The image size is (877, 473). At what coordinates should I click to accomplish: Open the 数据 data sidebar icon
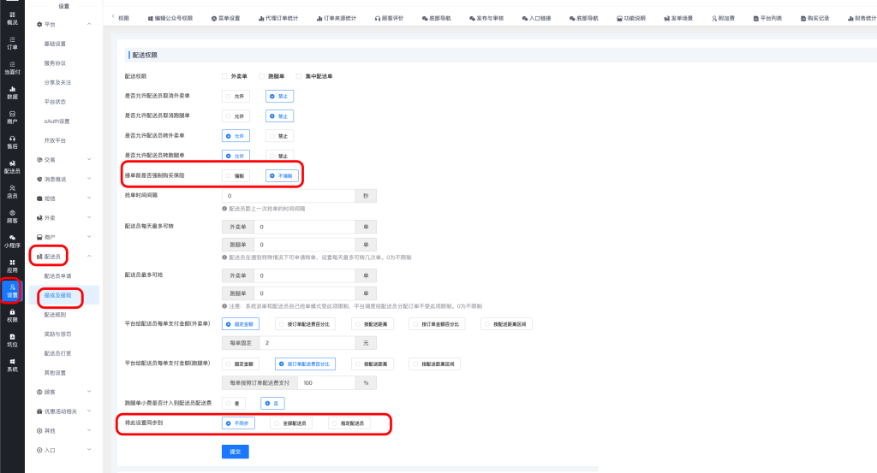pyautogui.click(x=12, y=92)
